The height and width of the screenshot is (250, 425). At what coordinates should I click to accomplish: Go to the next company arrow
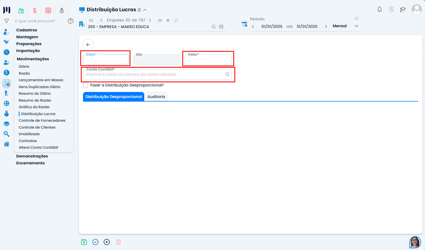click(x=150, y=20)
